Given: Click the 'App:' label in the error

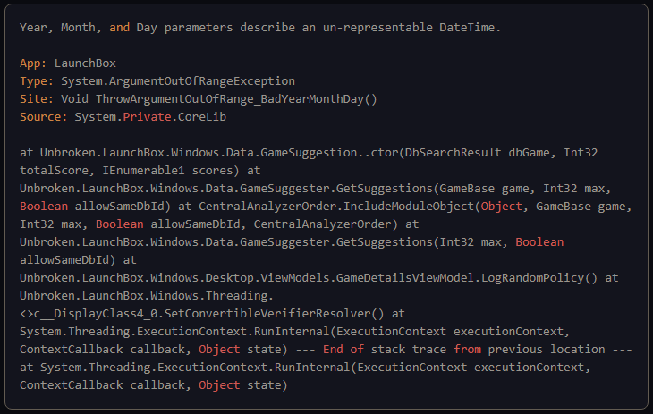Looking at the screenshot, I should click(33, 63).
